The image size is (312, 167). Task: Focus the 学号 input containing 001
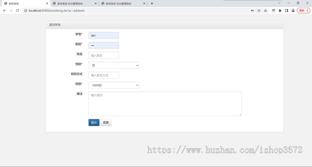(x=104, y=36)
